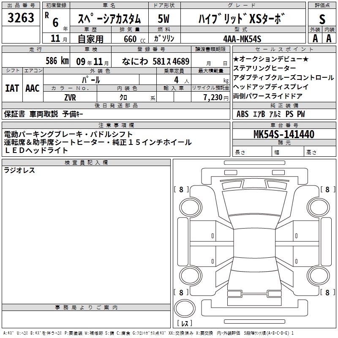Select "ABS" in genuine equipment
The width and height of the screenshot is (338, 338).
tap(243, 114)
